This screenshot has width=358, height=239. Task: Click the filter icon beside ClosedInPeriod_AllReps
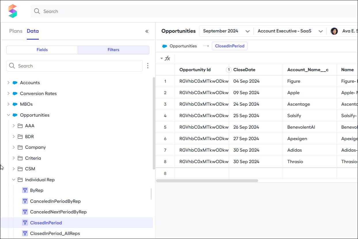[x=25, y=234]
